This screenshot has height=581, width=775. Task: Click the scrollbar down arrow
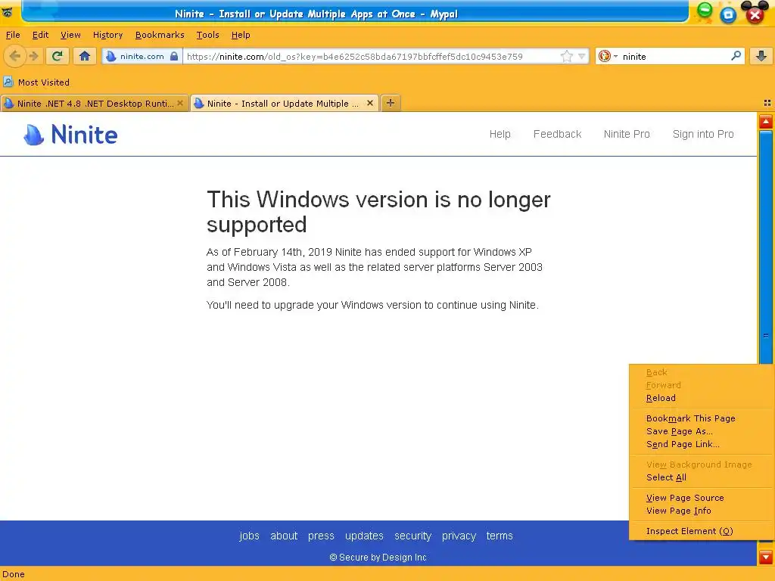click(x=766, y=558)
